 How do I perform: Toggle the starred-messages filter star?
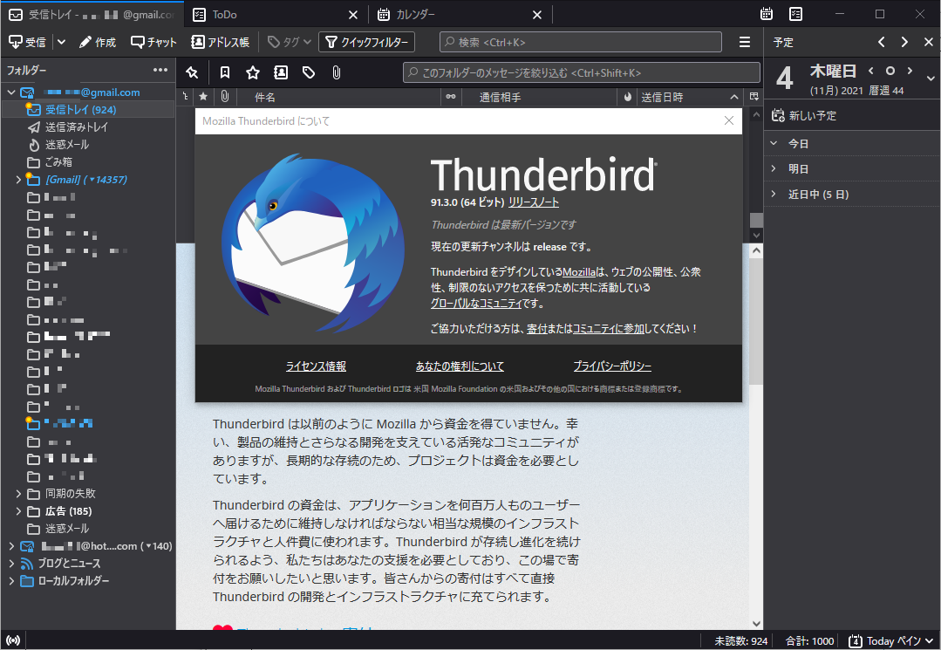[253, 72]
